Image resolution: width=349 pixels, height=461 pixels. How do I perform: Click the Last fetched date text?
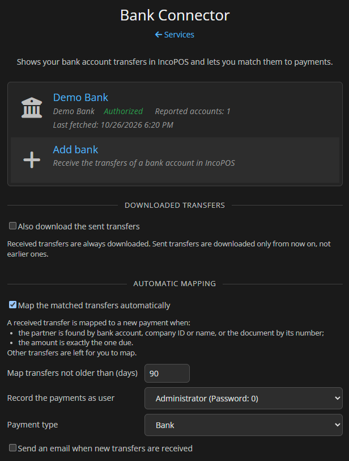tap(113, 125)
